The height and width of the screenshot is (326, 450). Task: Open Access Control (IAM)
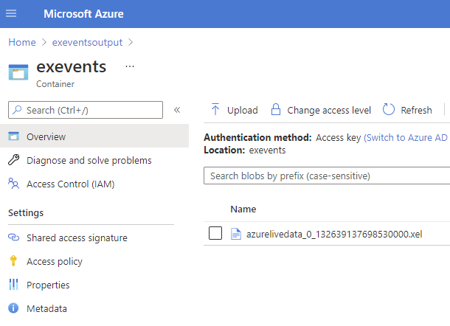tap(71, 184)
